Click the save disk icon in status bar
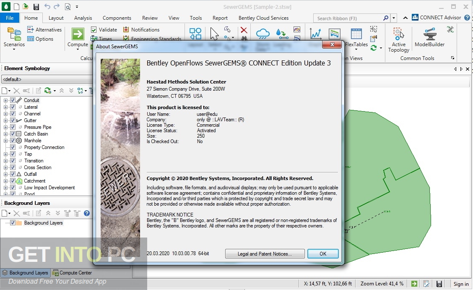 point(439,284)
